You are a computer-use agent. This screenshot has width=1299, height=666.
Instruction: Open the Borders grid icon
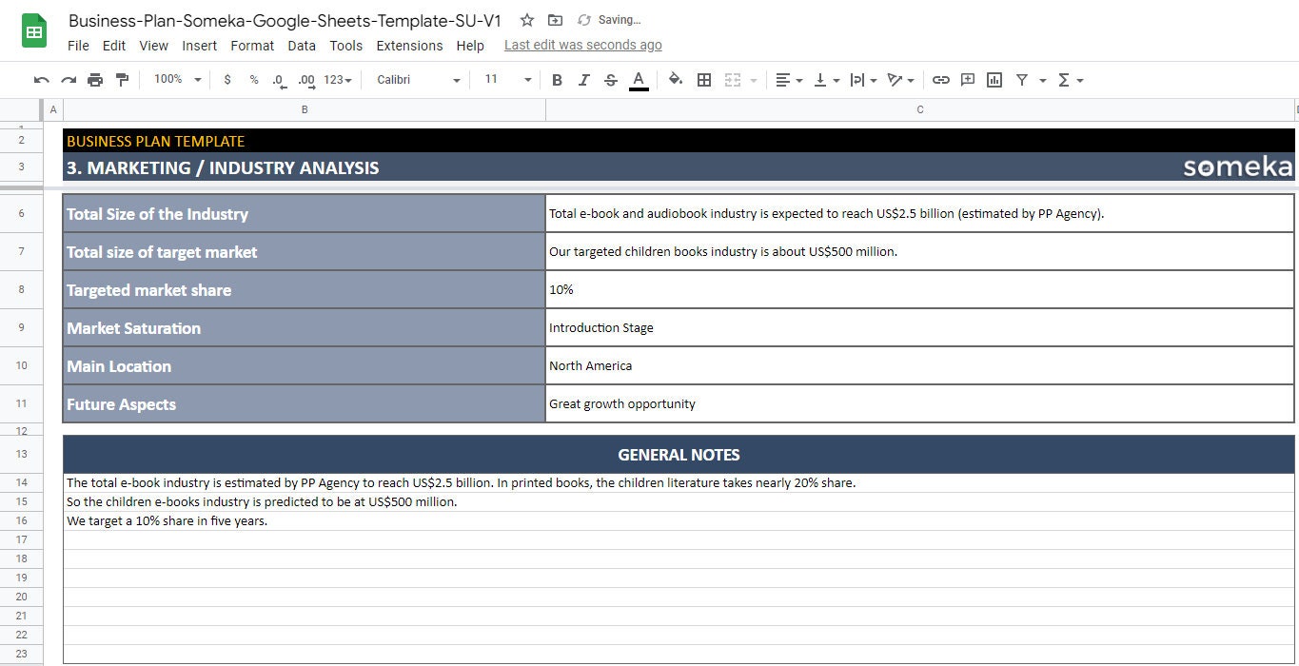coord(704,80)
